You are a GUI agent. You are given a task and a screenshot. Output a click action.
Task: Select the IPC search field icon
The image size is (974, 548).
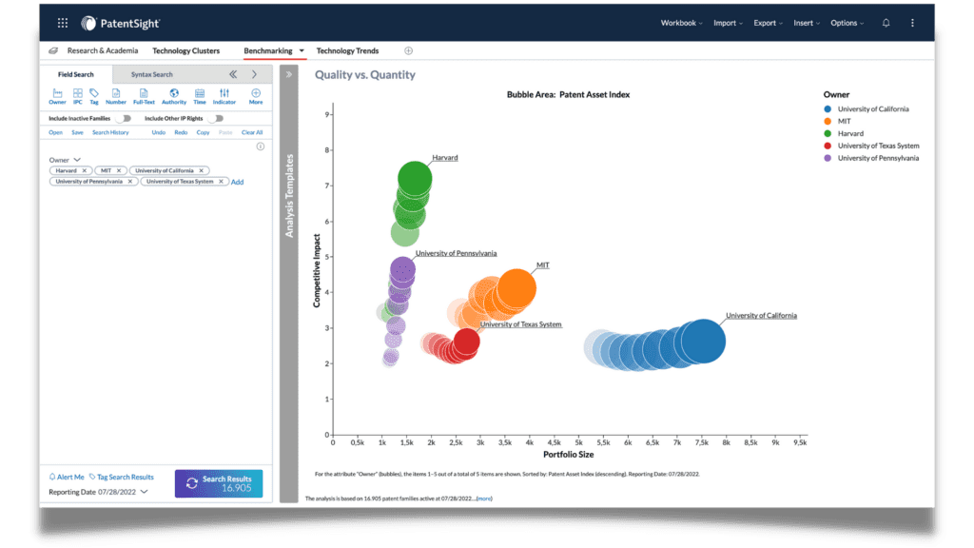(x=78, y=96)
